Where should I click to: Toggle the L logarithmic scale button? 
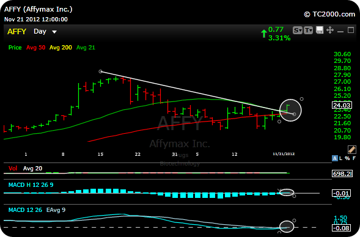coord(340,158)
